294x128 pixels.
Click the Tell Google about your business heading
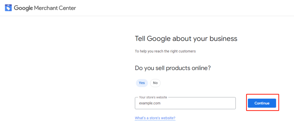(x=186, y=39)
